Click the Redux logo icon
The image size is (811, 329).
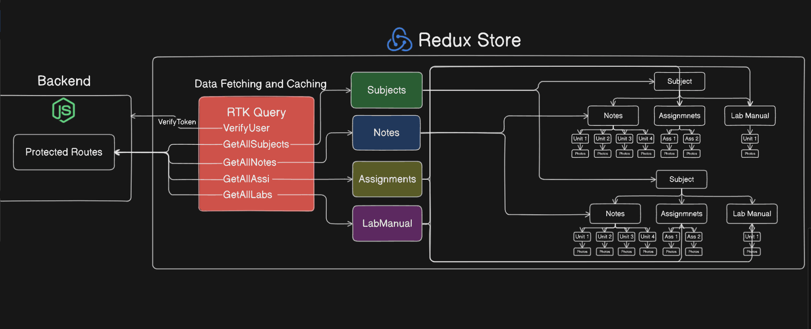(399, 39)
